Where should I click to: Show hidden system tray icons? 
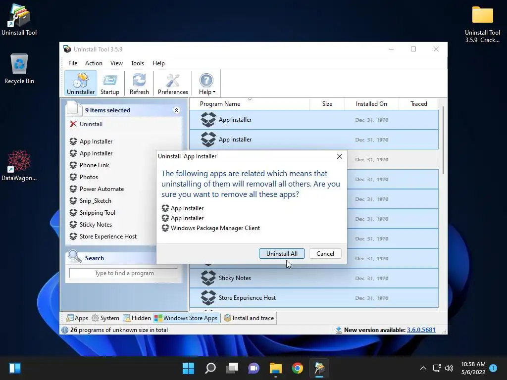pos(423,368)
